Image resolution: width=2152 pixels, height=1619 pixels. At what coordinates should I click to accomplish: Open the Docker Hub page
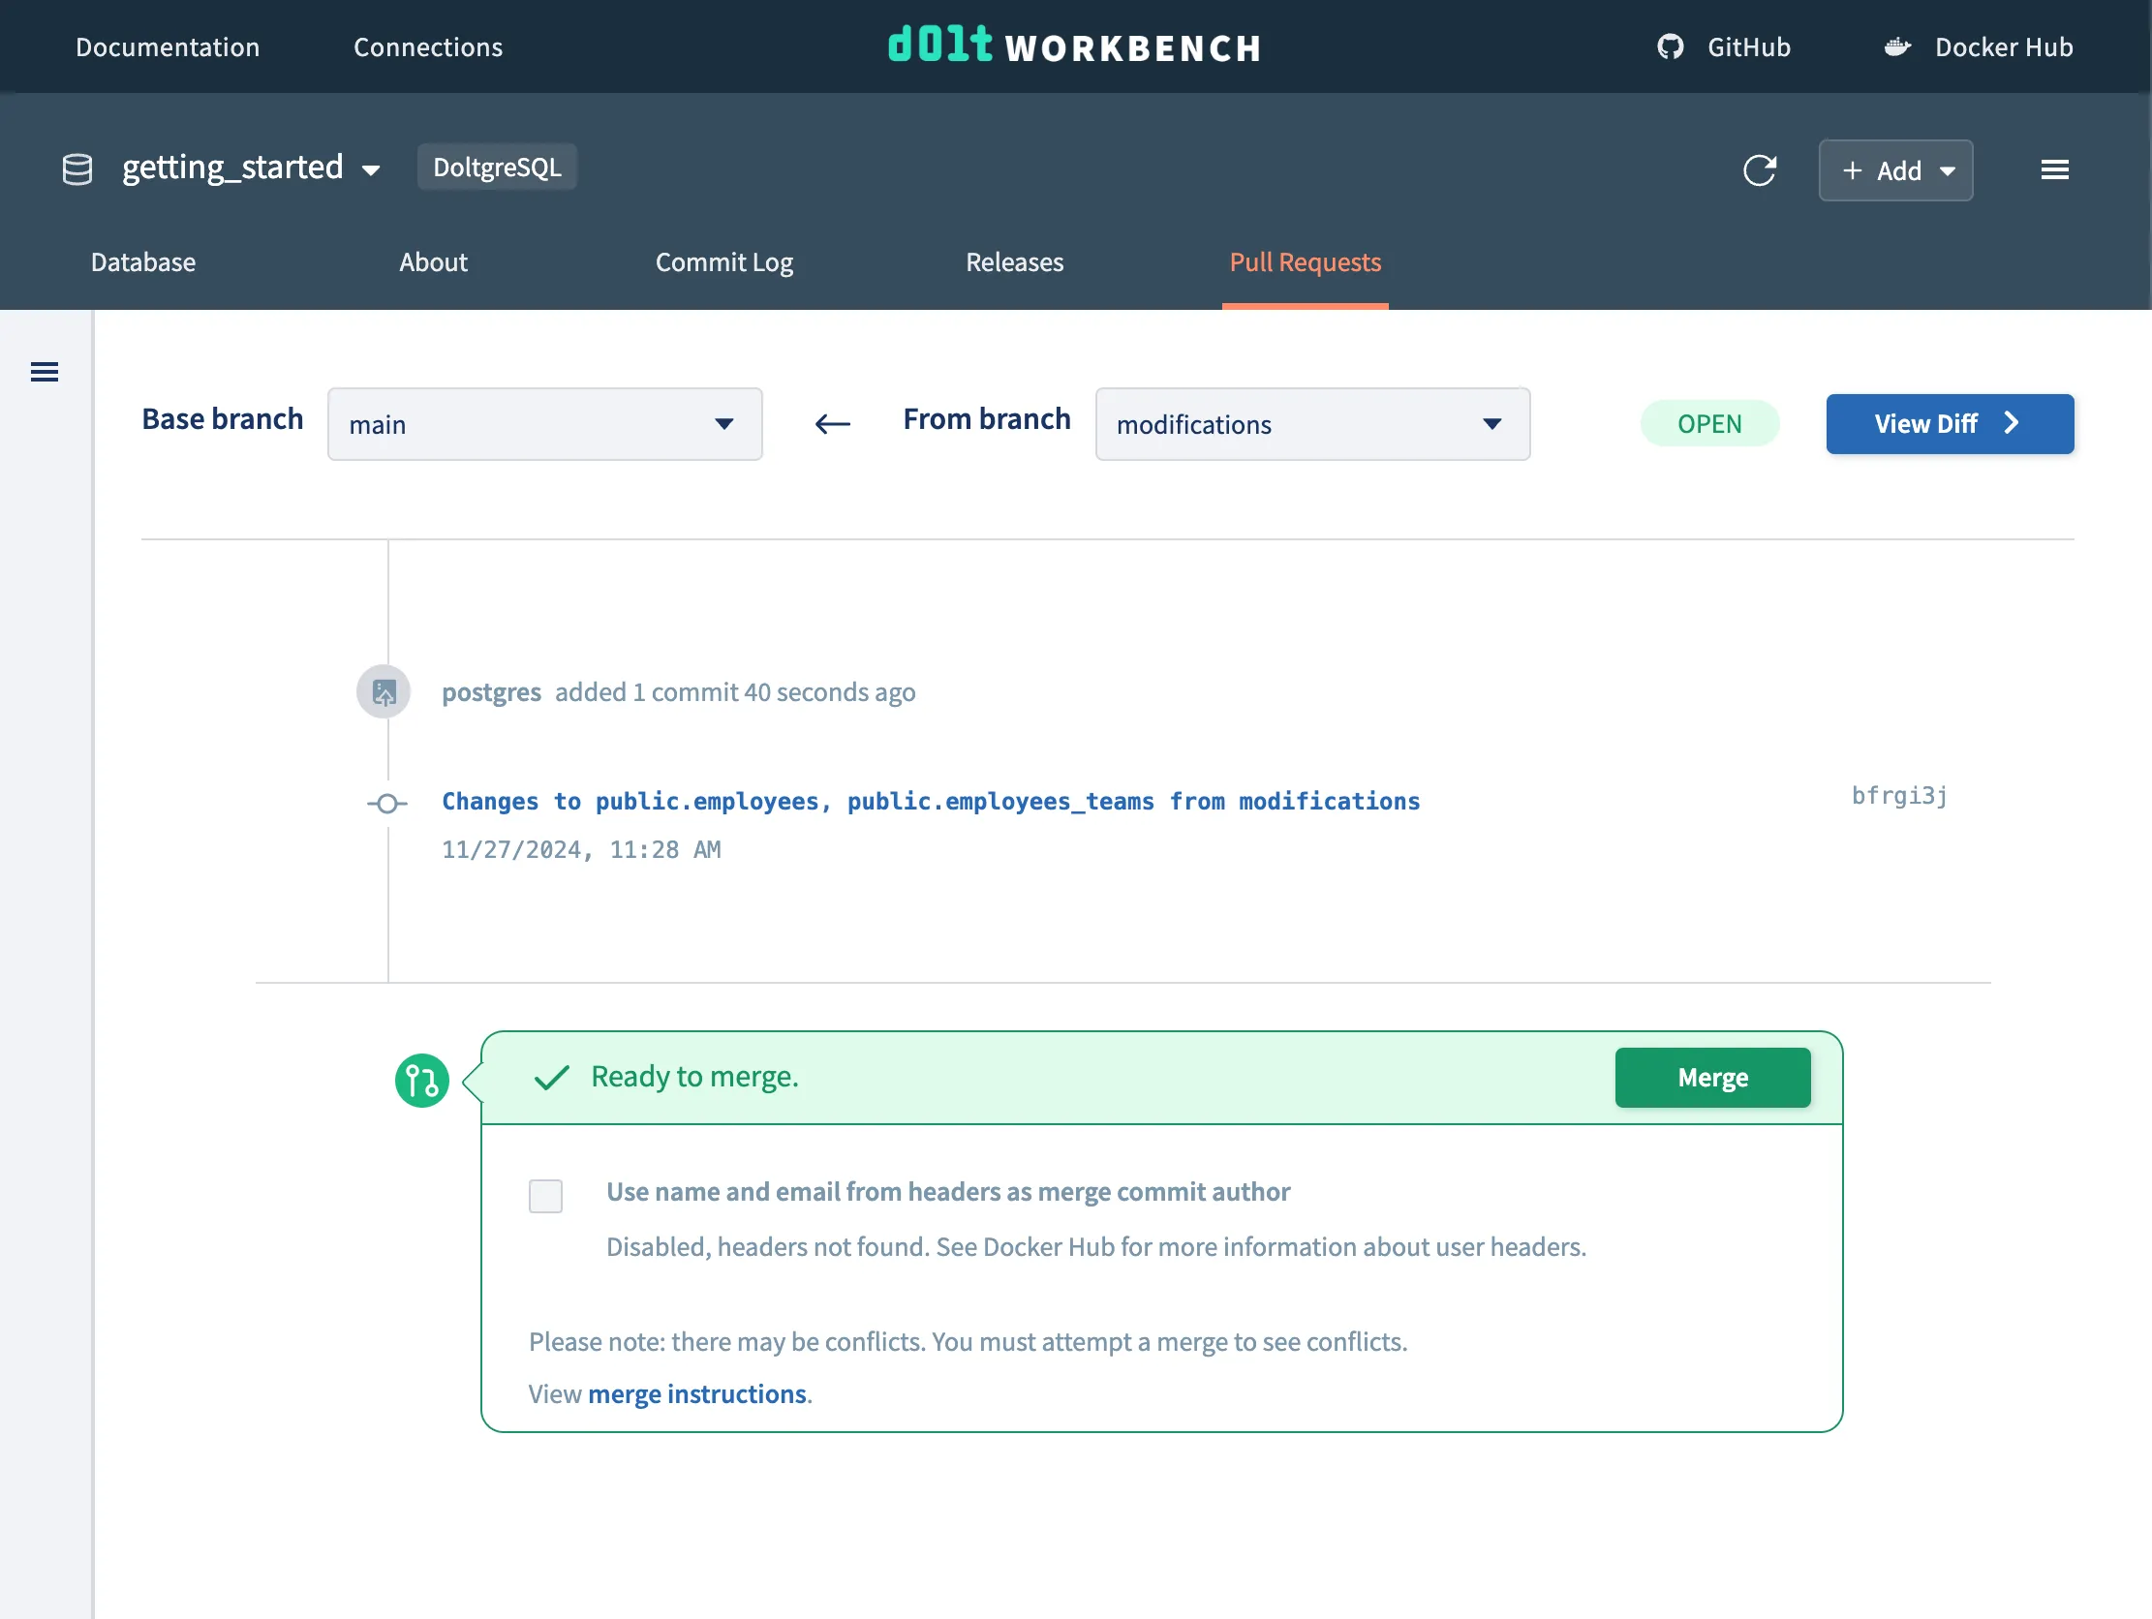[x=1976, y=46]
